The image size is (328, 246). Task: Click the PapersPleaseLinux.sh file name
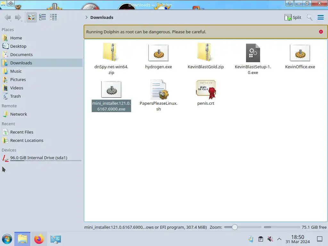(158, 106)
